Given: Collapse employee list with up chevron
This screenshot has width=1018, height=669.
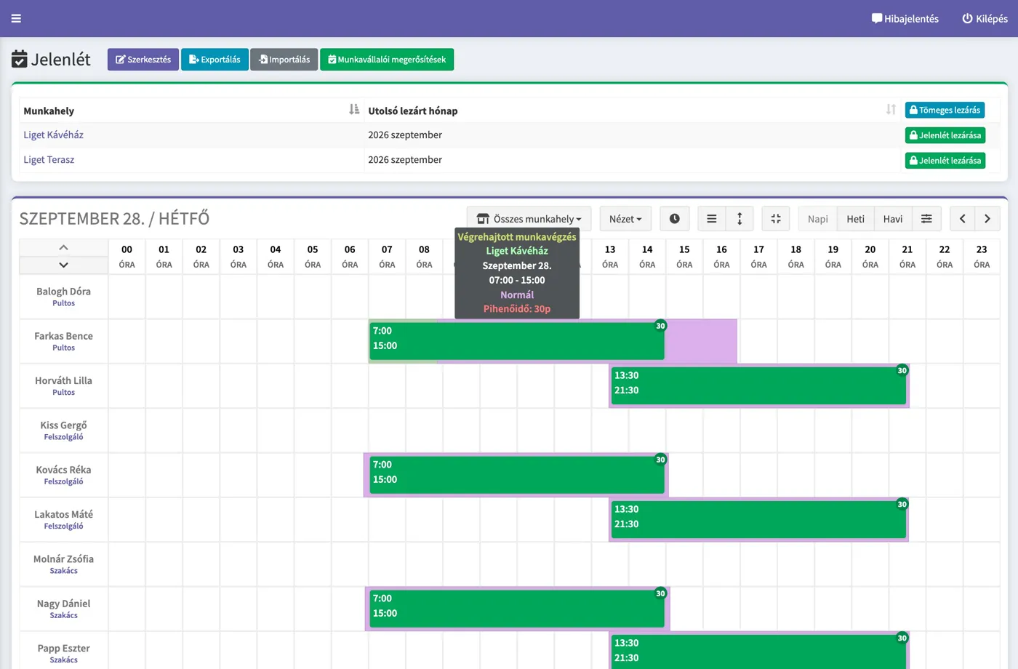Looking at the screenshot, I should (63, 247).
